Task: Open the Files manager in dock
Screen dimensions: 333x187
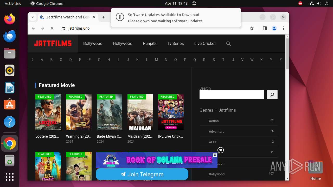Action: click(x=10, y=53)
